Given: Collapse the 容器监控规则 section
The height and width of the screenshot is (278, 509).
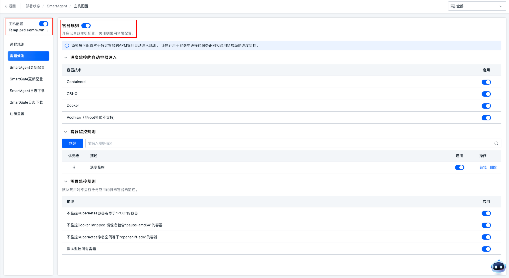Looking at the screenshot, I should [66, 132].
